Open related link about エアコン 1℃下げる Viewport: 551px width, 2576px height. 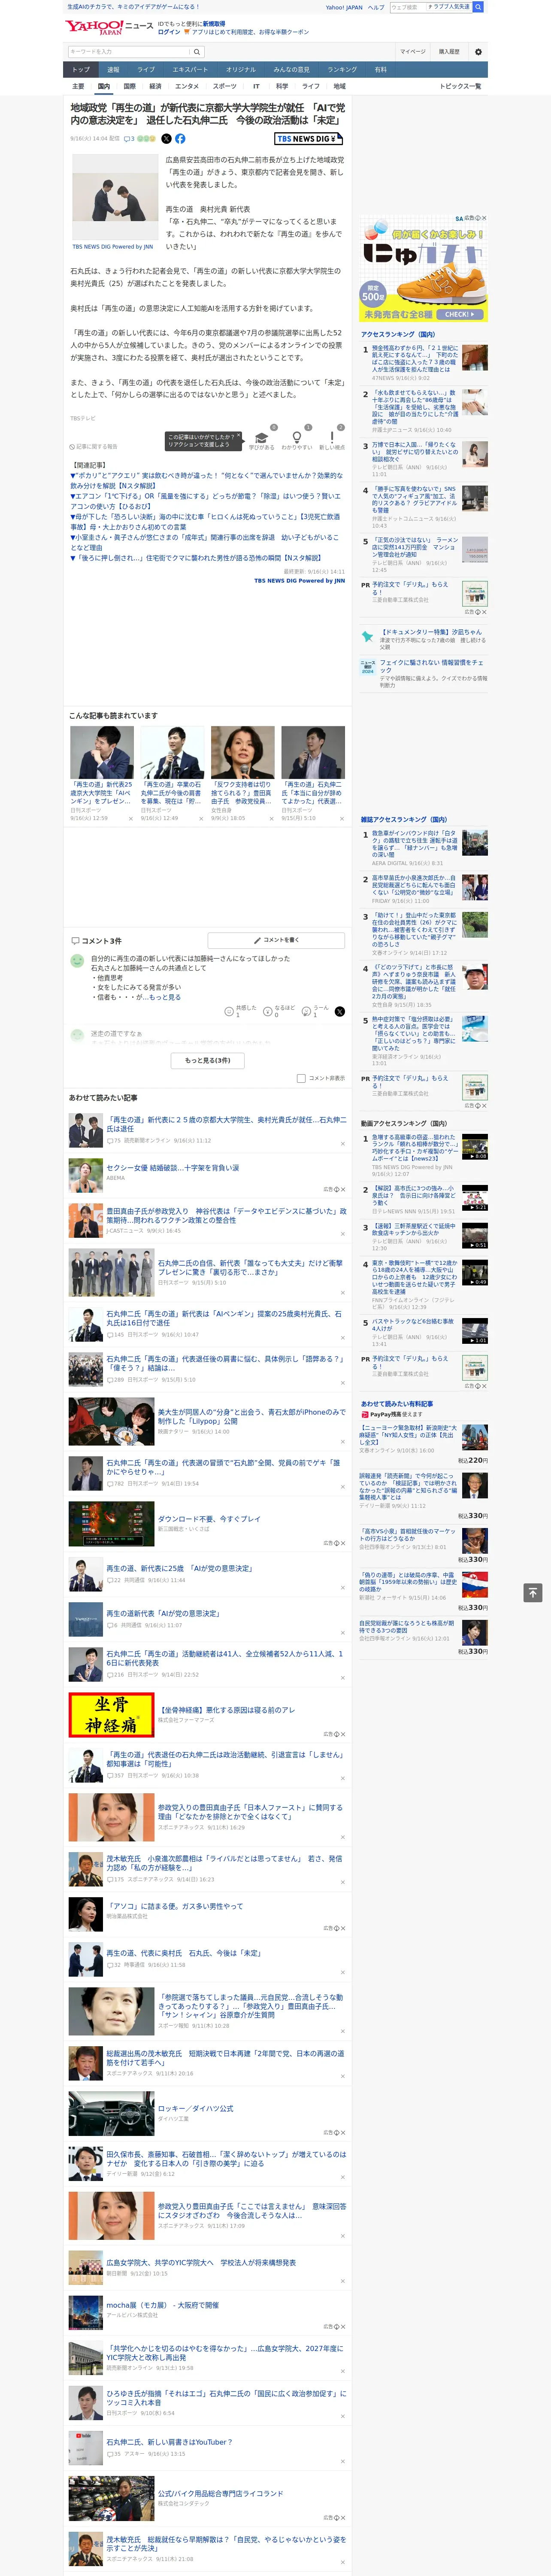pos(206,501)
